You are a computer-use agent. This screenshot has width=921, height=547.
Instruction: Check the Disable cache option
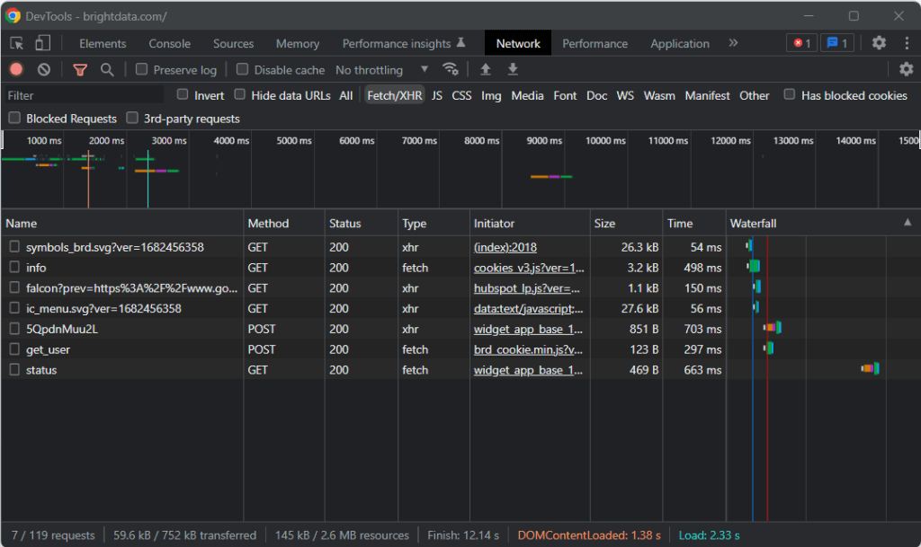pyautogui.click(x=242, y=70)
